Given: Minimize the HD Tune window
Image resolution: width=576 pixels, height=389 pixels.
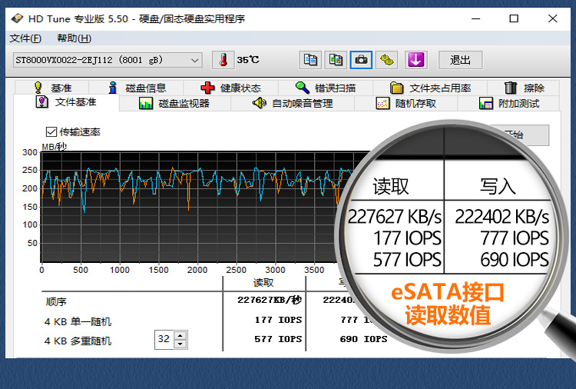Looking at the screenshot, I should coord(475,18).
